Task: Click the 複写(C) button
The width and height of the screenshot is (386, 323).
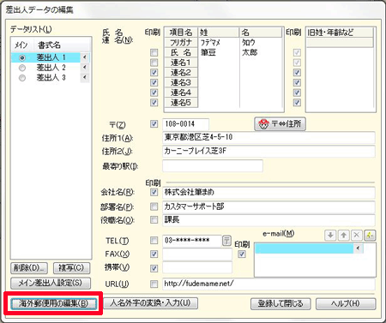Action: 71,268
